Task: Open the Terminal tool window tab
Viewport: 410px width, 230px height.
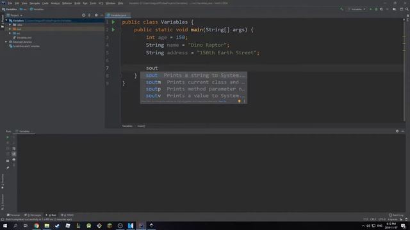Action: click(13, 215)
